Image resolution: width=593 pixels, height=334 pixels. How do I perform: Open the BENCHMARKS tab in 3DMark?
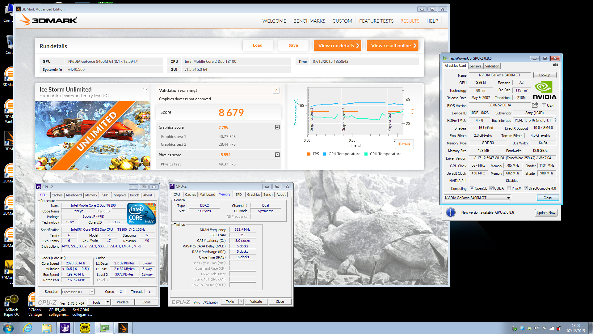pyautogui.click(x=309, y=21)
